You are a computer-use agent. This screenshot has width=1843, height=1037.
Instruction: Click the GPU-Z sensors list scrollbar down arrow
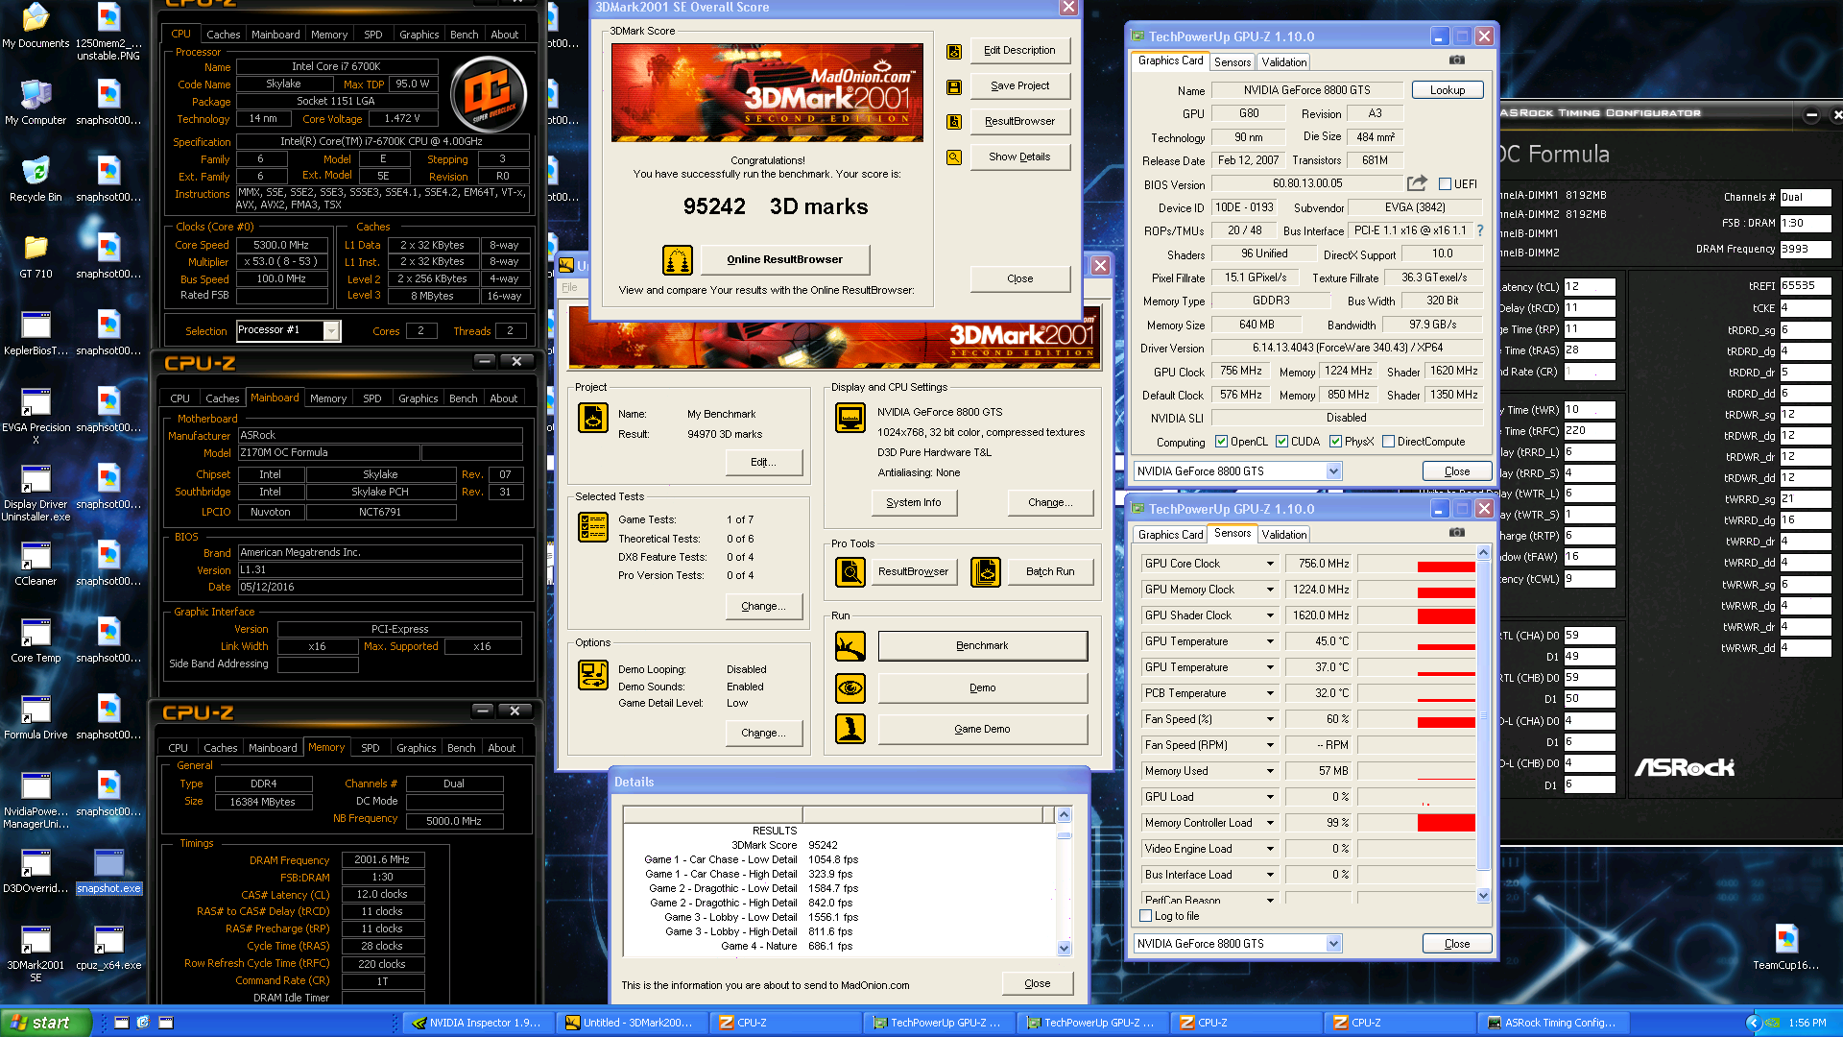1483,895
